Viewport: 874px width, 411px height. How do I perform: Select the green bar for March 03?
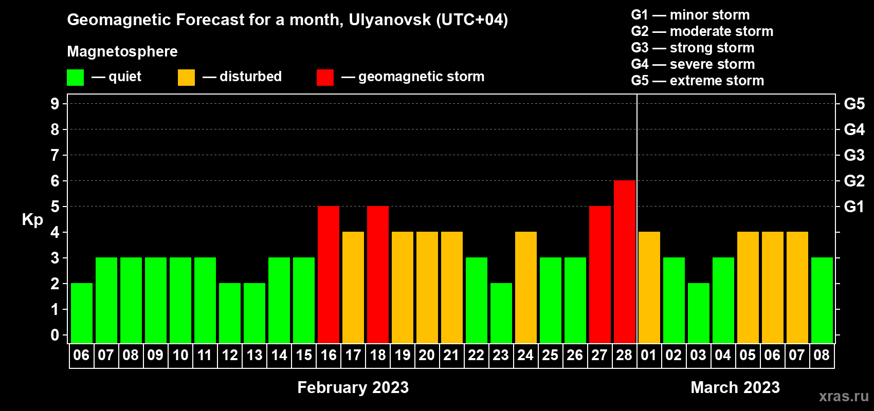[699, 313]
